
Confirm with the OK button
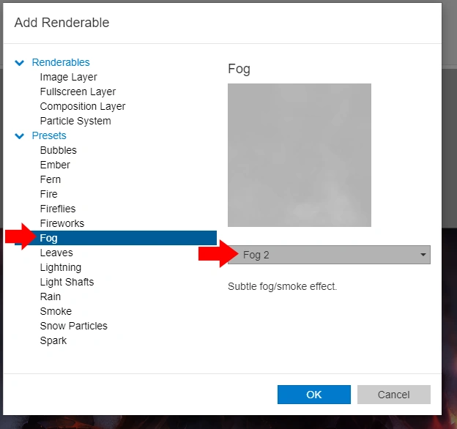click(x=314, y=395)
